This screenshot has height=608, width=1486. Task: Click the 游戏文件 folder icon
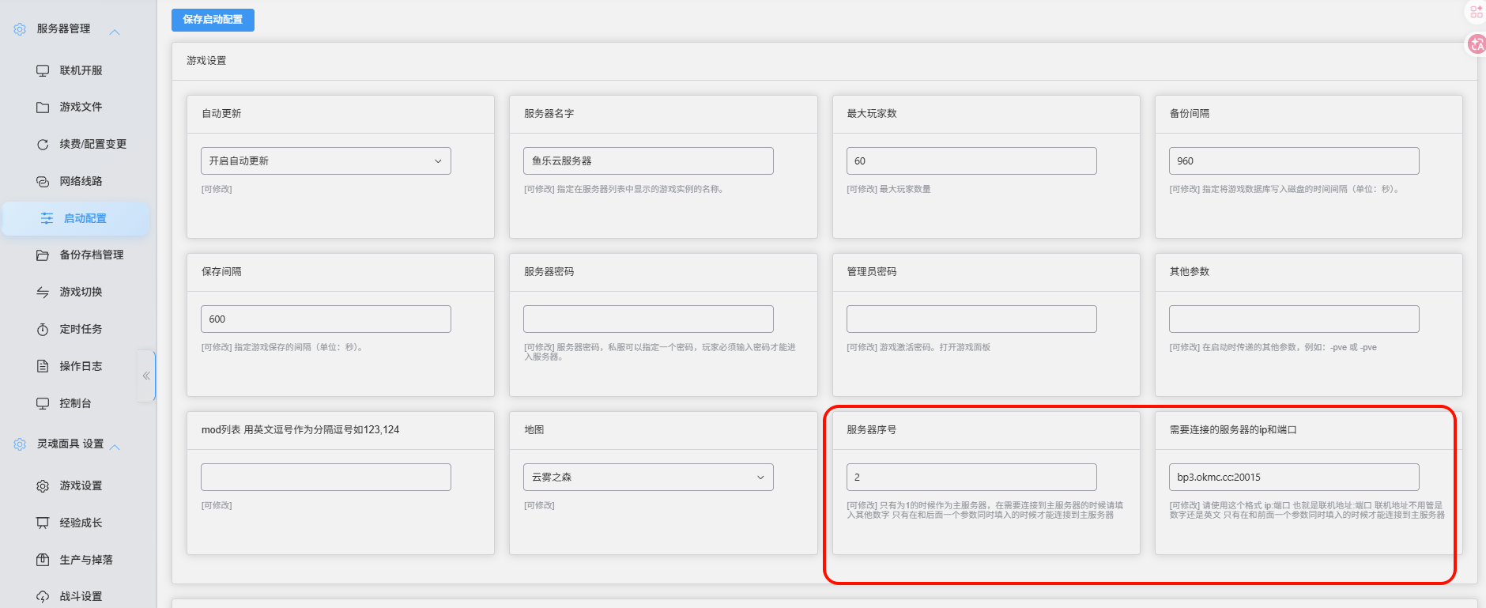coord(43,108)
